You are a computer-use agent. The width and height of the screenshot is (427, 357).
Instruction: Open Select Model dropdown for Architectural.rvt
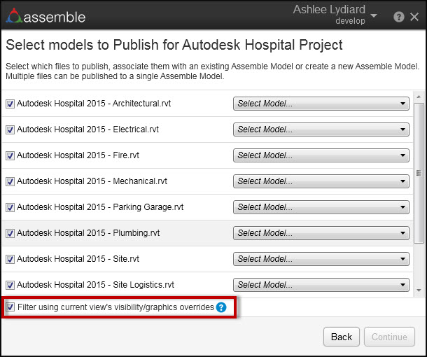point(321,104)
